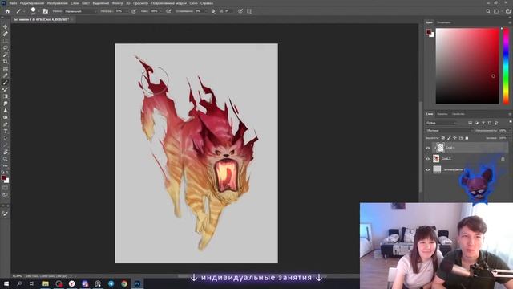Toggle airbrush mode in options bar
The height and width of the screenshot is (289, 513).
tap(168, 11)
